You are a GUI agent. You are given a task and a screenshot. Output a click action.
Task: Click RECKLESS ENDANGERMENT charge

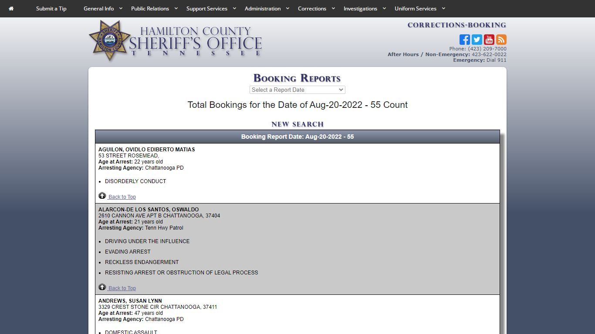pyautogui.click(x=142, y=262)
